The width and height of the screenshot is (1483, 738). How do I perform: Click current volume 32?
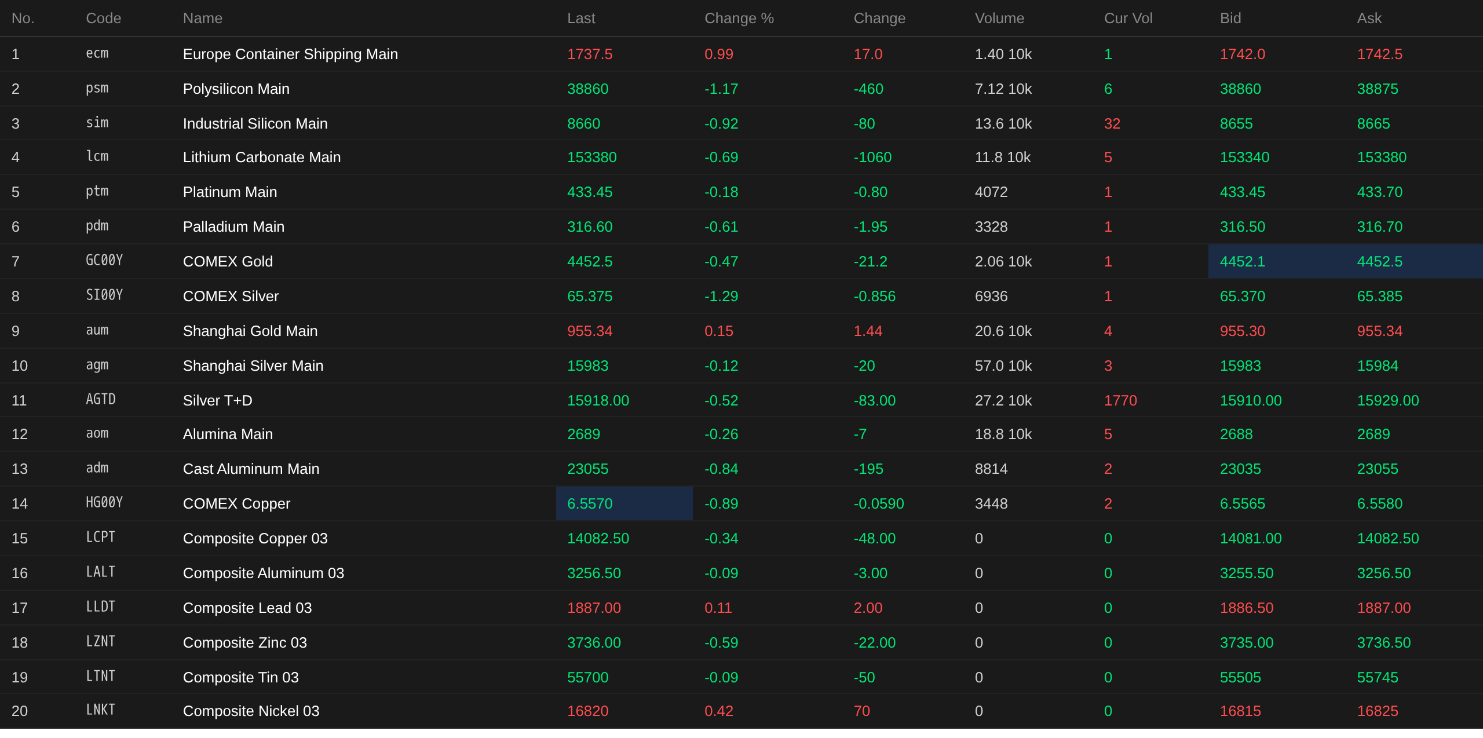point(1112,123)
